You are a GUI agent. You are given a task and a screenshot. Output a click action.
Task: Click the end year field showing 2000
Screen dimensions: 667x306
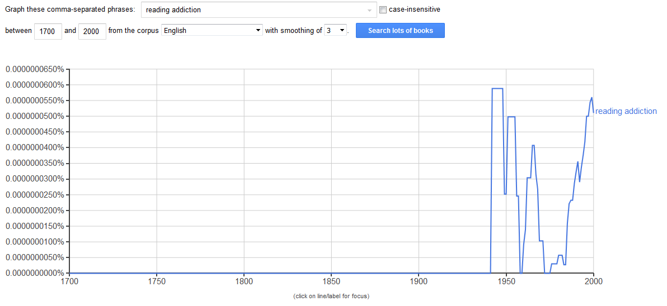tap(92, 31)
